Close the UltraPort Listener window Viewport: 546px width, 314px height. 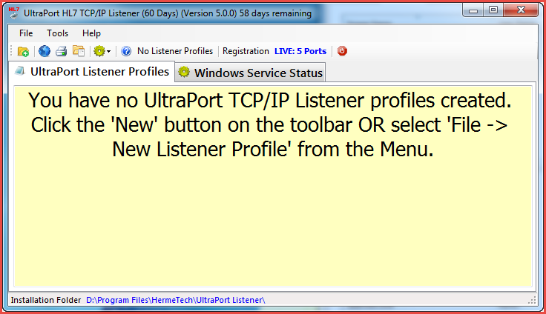[521, 10]
